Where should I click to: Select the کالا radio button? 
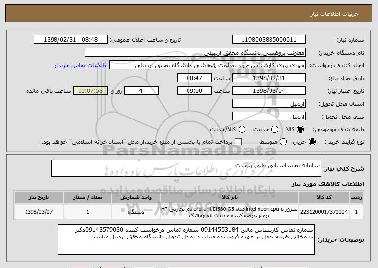[300, 129]
